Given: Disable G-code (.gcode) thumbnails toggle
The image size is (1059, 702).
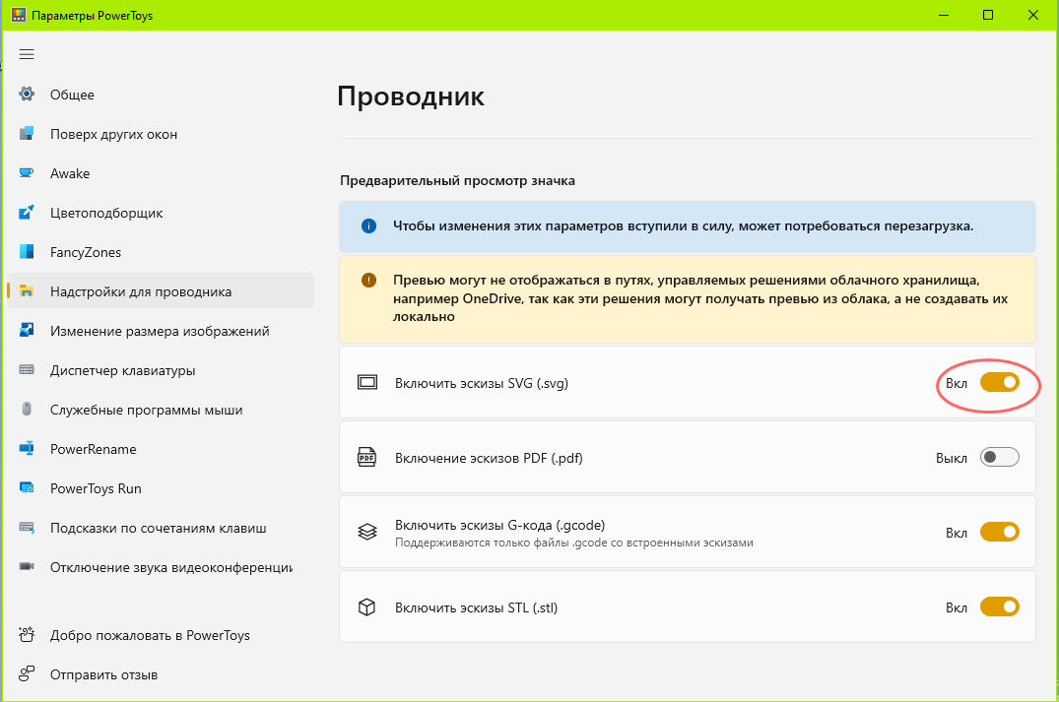Looking at the screenshot, I should point(1000,533).
